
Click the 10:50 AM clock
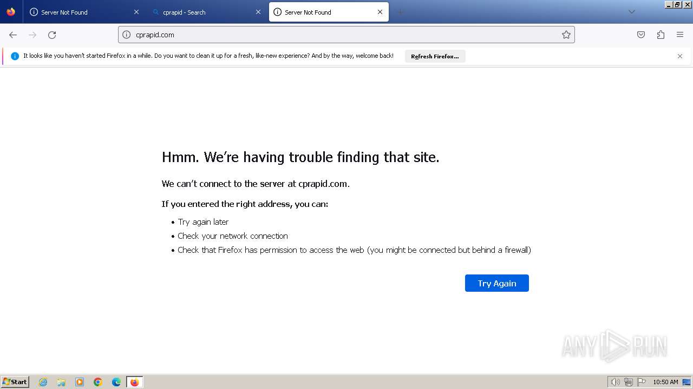[x=665, y=382]
